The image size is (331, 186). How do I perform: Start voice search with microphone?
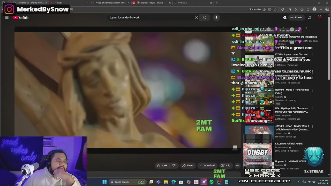[216, 18]
